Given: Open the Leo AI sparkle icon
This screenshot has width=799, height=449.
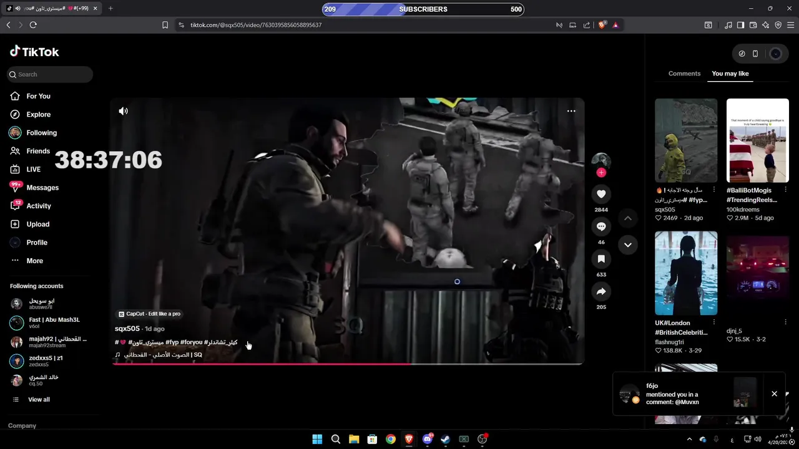Looking at the screenshot, I should click(x=765, y=25).
